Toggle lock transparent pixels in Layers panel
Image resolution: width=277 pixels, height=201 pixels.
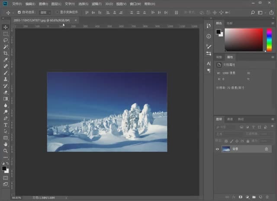(x=226, y=141)
